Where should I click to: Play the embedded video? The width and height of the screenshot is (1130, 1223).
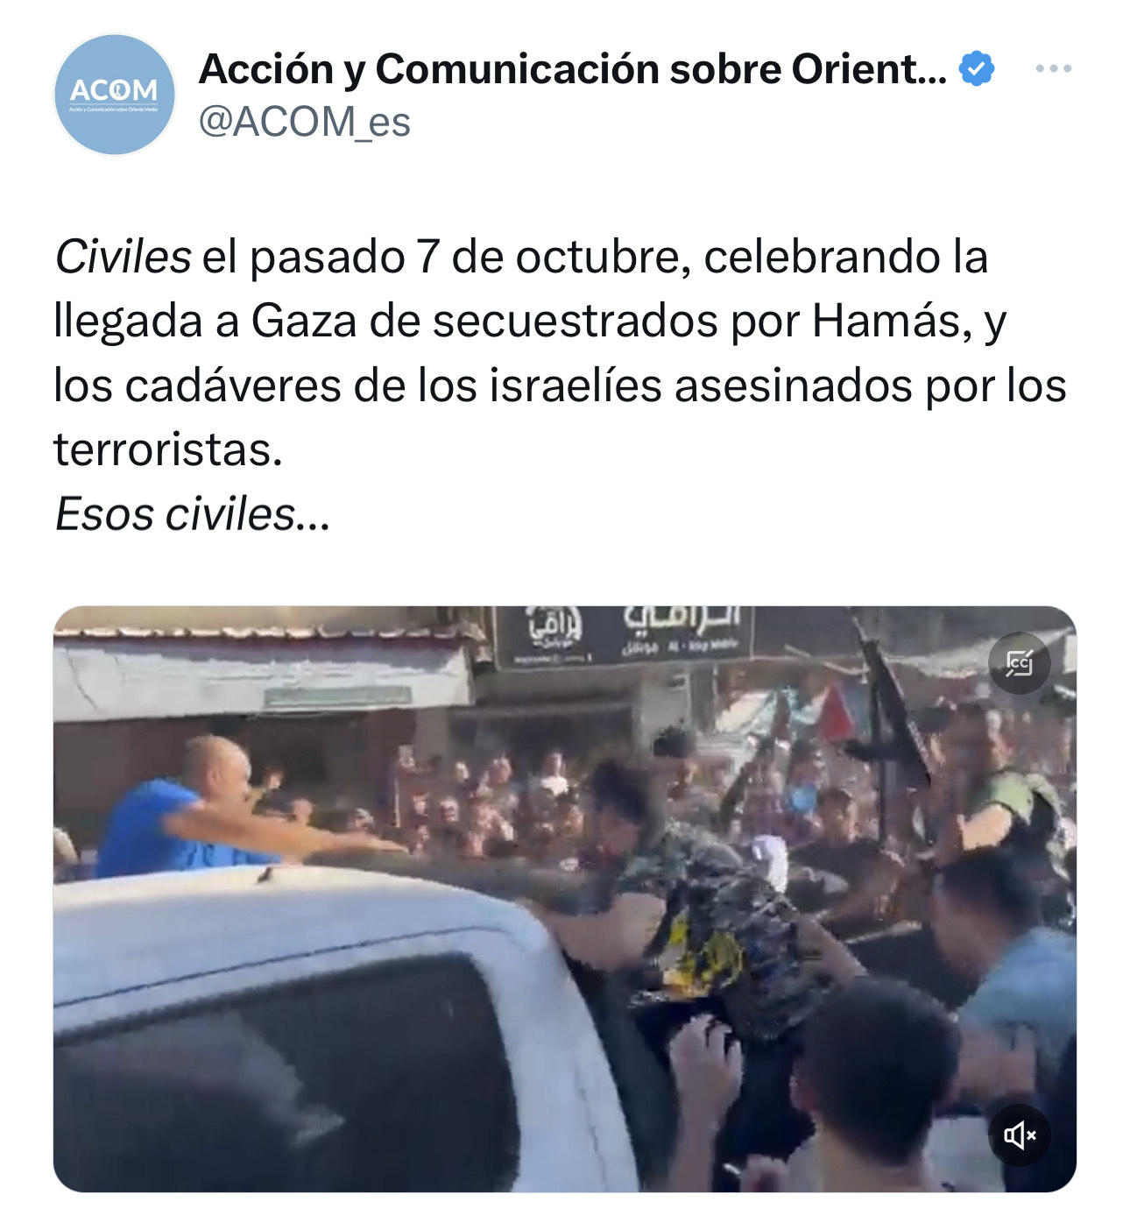tap(565, 899)
